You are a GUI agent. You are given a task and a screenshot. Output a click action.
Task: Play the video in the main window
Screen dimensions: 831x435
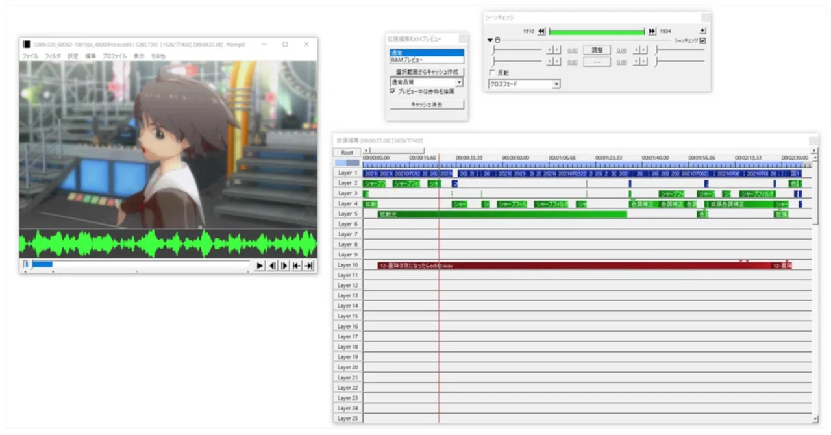(260, 266)
